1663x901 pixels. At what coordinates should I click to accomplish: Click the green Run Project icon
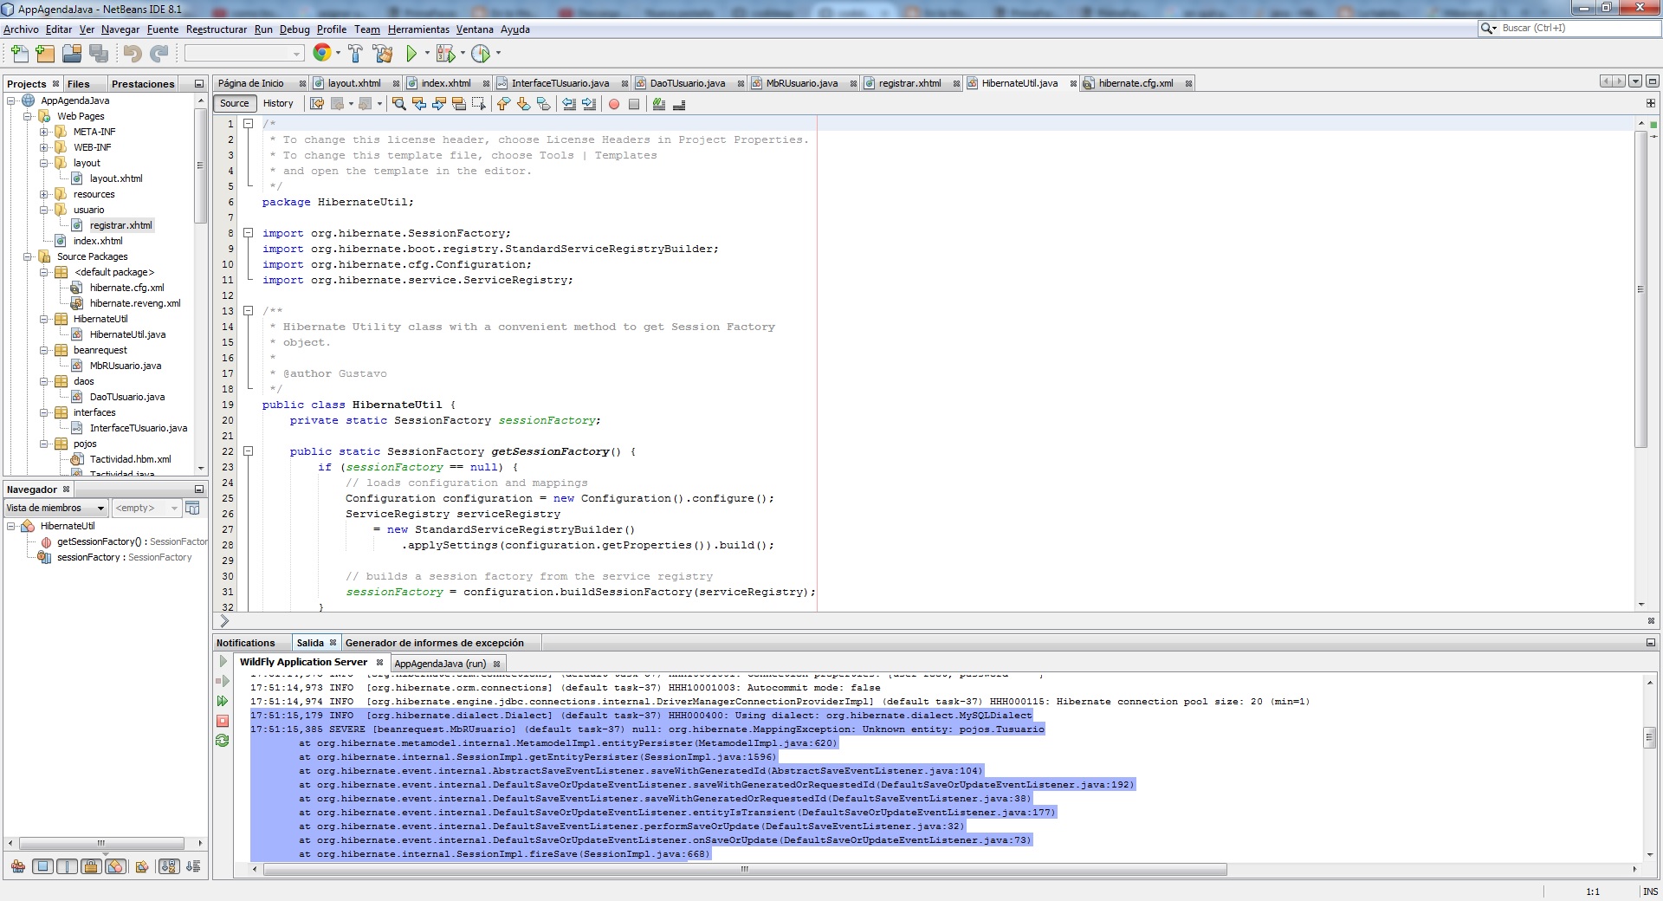(x=411, y=54)
